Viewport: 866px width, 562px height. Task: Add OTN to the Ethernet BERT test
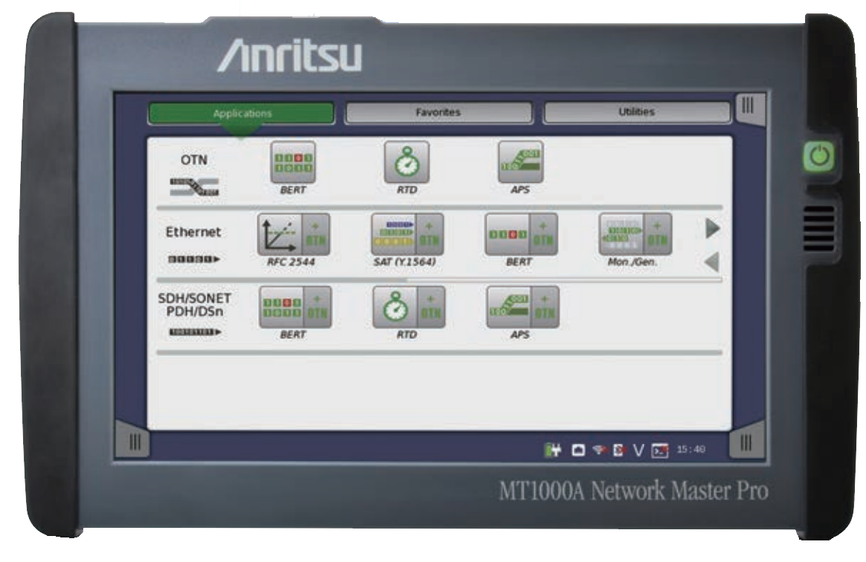coord(543,234)
